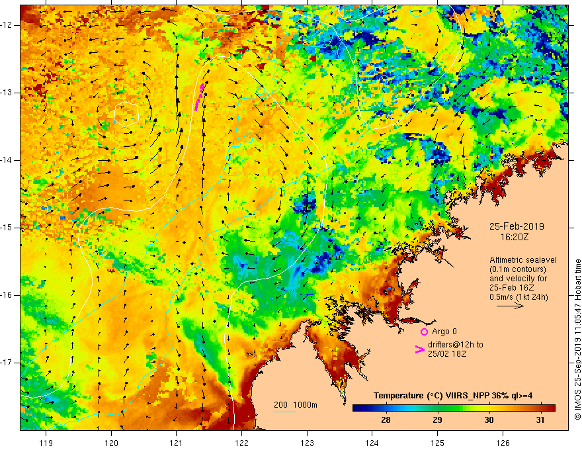This screenshot has height=450, width=582.
Task: Click the time label 16:20Z
Action: [514, 237]
